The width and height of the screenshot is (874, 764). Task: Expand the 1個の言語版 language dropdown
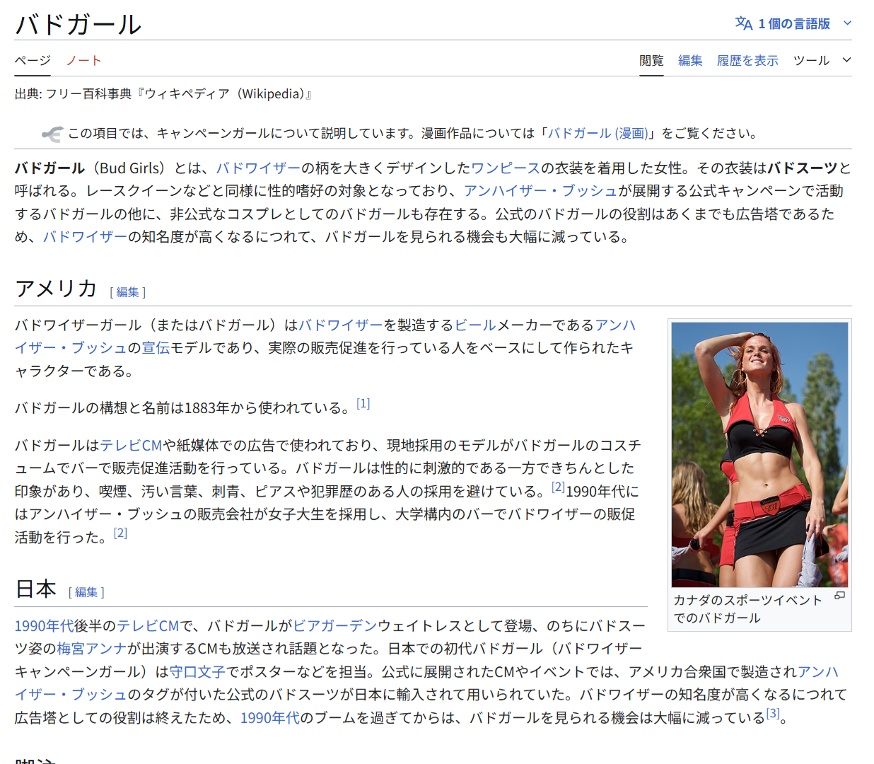[x=793, y=23]
